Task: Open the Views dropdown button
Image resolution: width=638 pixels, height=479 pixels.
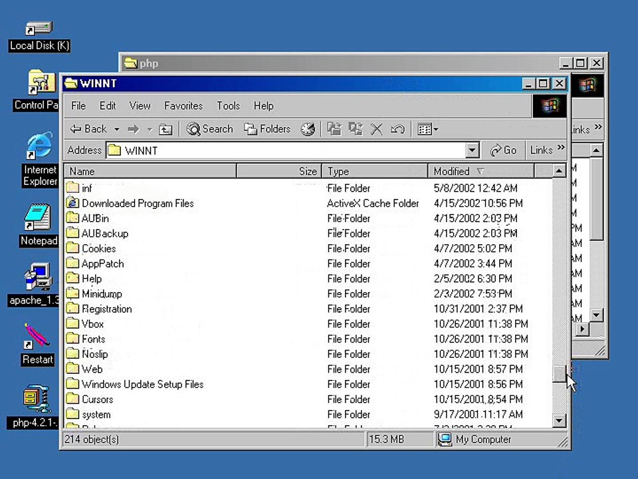Action: click(x=427, y=130)
